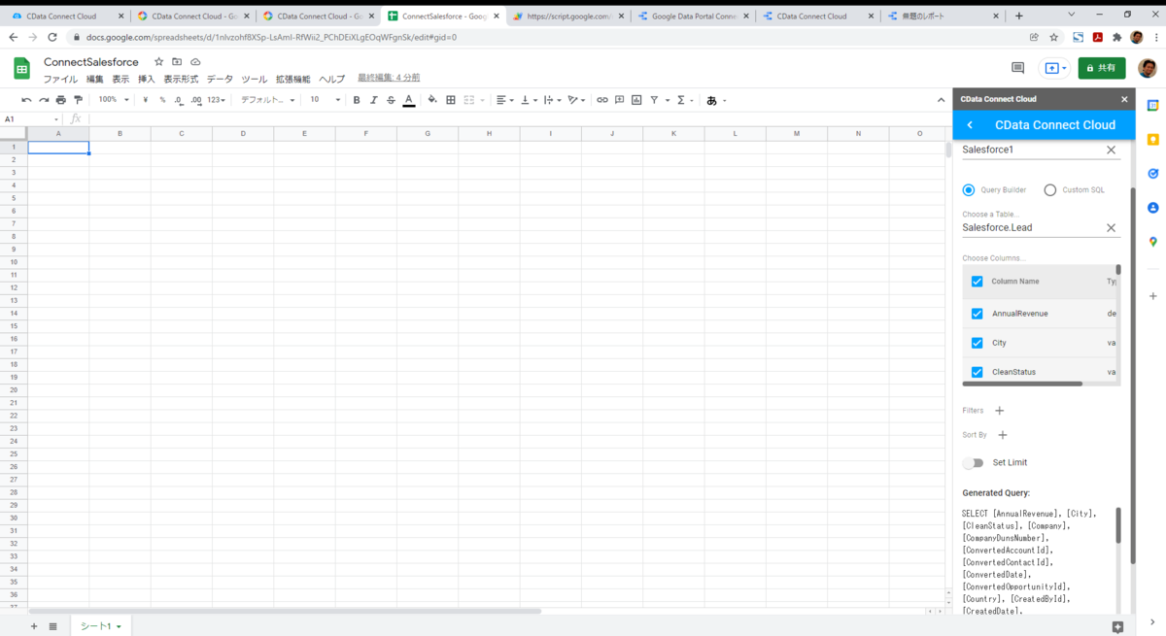Open the Explore button at bottom right
Viewport: 1166px width, 636px height.
point(1118,627)
